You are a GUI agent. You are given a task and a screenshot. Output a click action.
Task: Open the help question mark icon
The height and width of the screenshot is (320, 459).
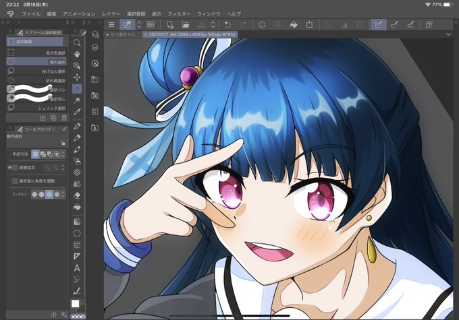point(429,25)
